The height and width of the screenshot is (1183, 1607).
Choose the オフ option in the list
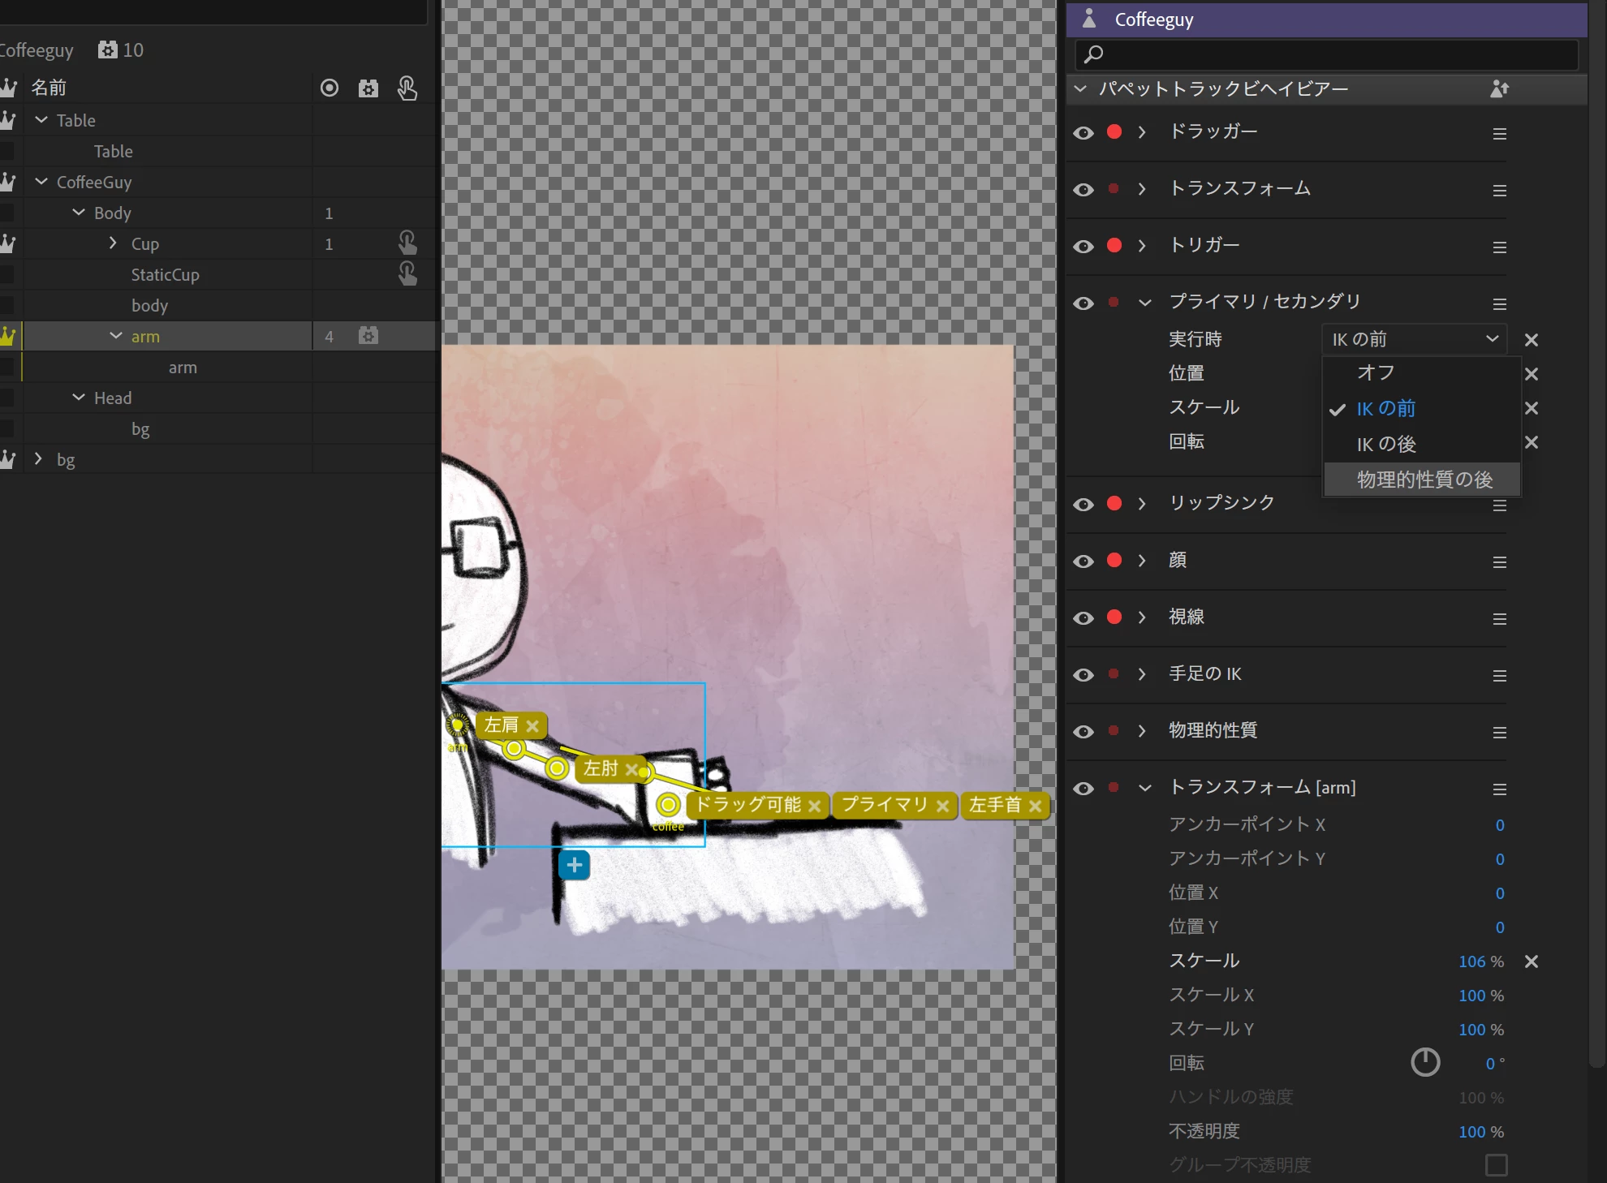coord(1376,372)
